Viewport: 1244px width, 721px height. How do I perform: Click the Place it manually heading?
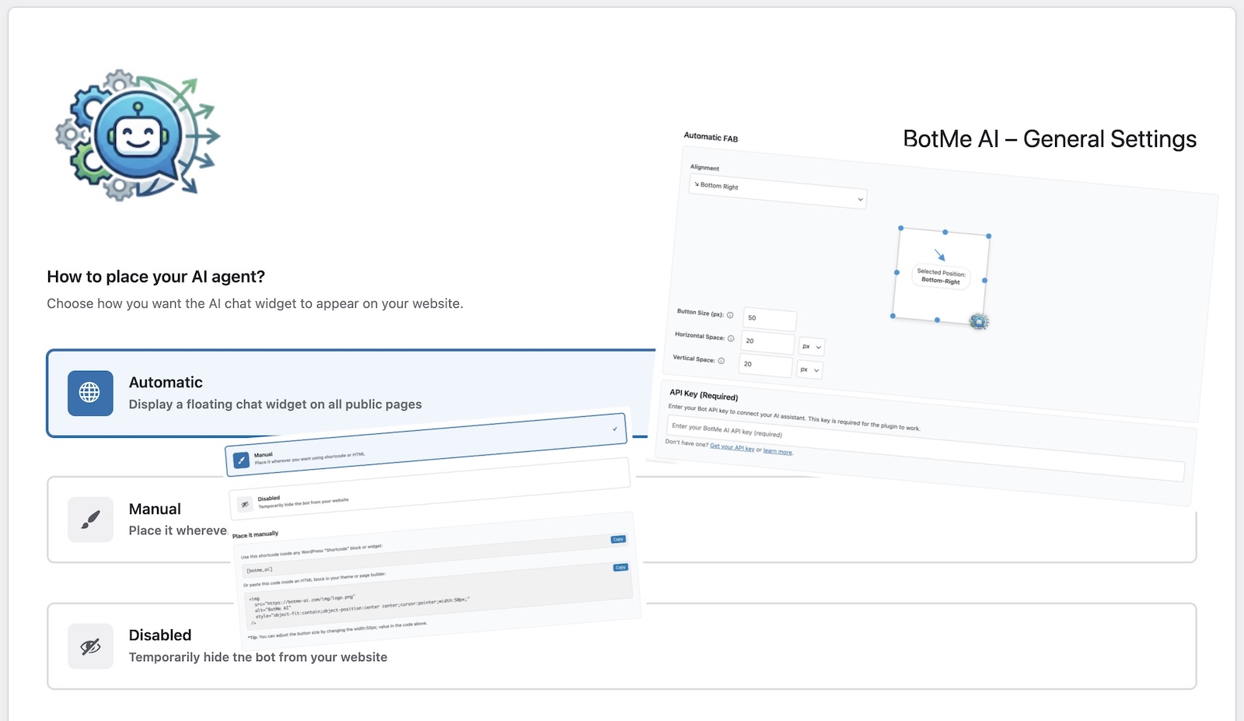[x=255, y=535]
